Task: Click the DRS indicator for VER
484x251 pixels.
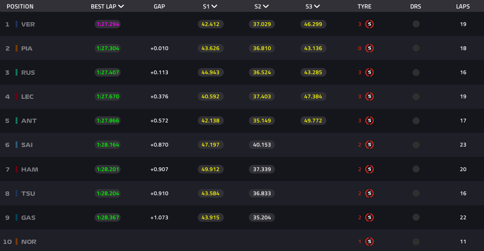Action: (x=416, y=24)
